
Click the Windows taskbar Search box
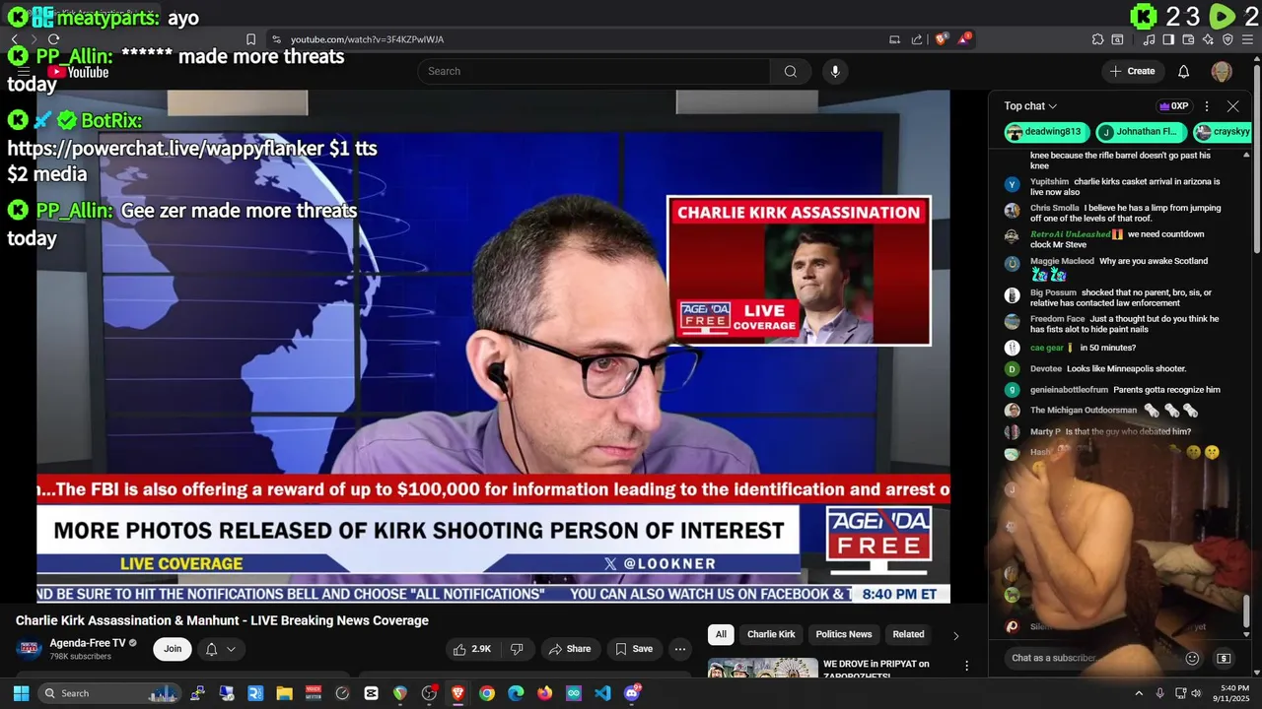[109, 693]
